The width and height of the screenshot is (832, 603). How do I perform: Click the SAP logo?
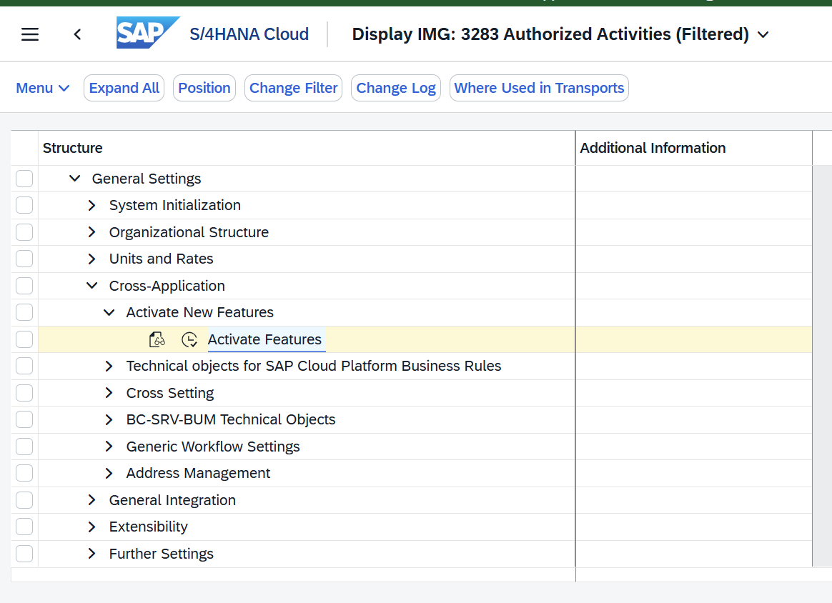(x=147, y=33)
